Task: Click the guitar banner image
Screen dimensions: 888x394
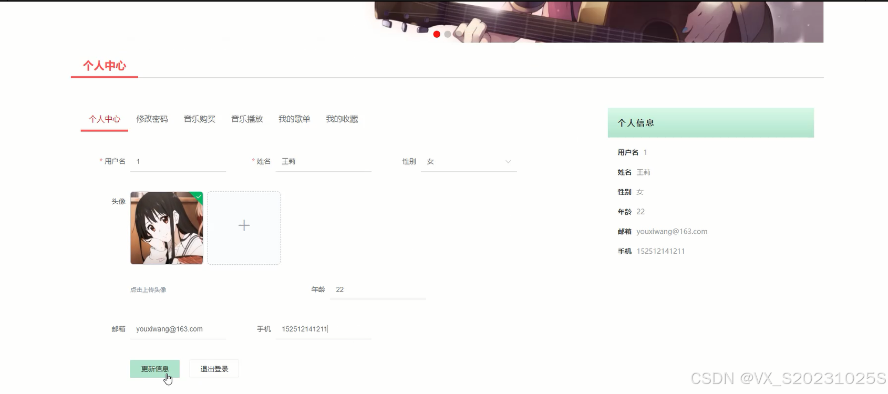Action: pos(598,22)
